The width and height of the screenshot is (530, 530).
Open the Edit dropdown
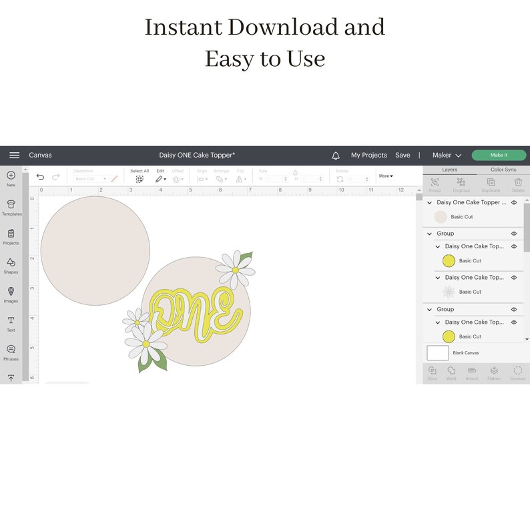pyautogui.click(x=161, y=179)
